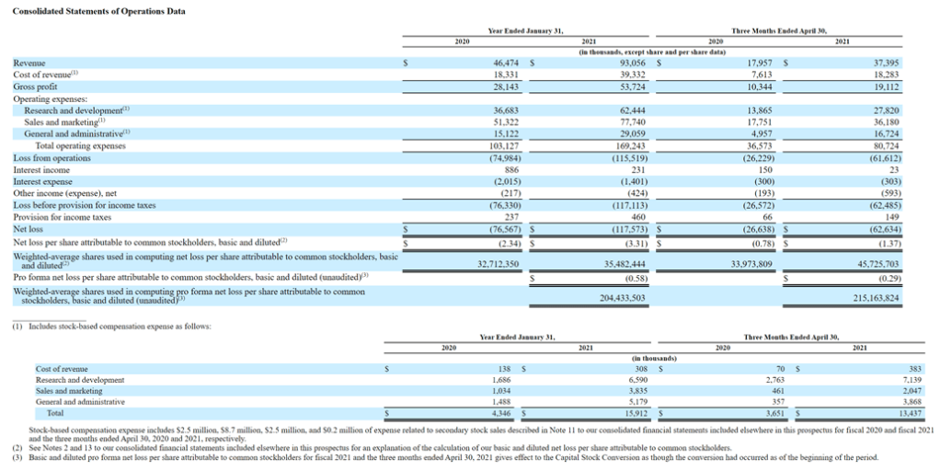Click the "Operating expenses:" row label
The image size is (940, 471).
[50, 98]
